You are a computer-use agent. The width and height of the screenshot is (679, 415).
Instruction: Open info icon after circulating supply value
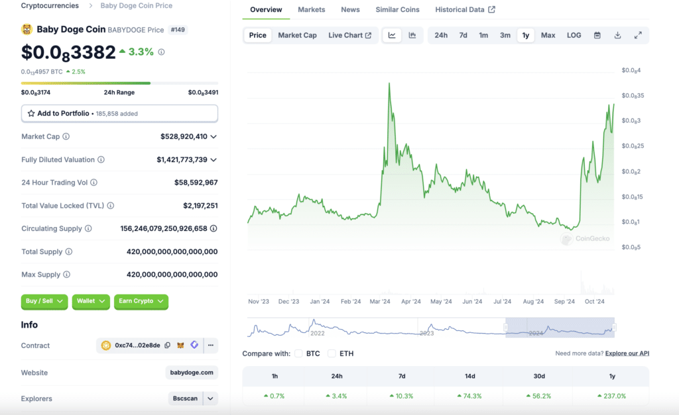pyautogui.click(x=214, y=228)
